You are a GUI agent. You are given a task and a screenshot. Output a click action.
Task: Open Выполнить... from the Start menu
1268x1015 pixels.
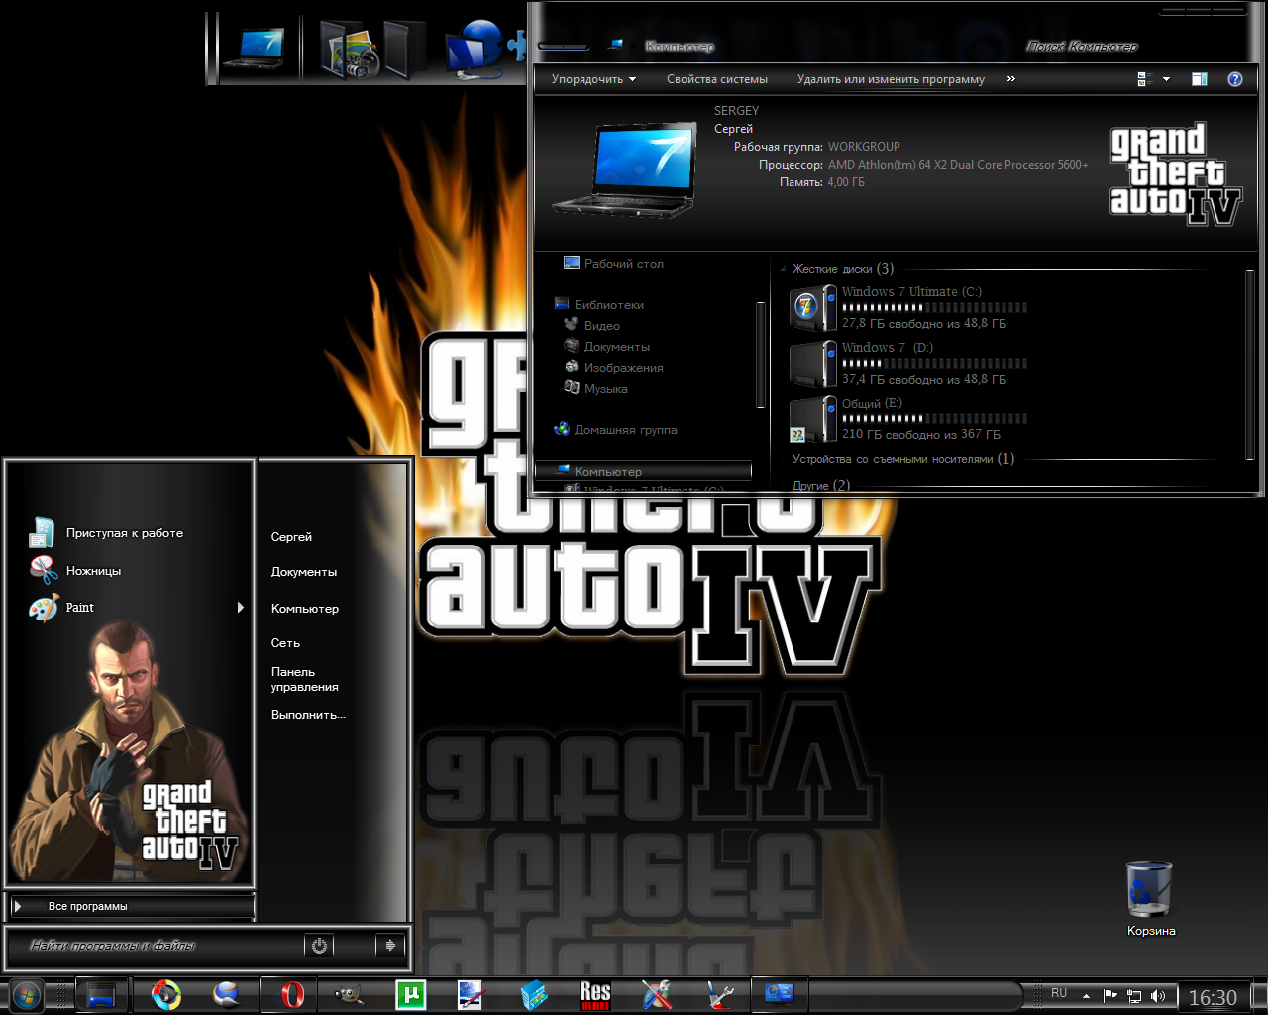[x=308, y=715]
